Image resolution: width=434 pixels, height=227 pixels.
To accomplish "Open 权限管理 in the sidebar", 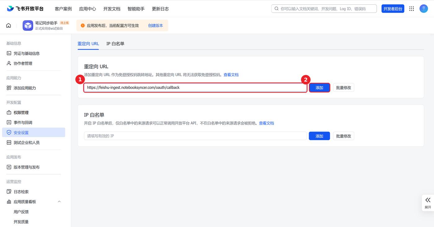I will (x=33, y=112).
